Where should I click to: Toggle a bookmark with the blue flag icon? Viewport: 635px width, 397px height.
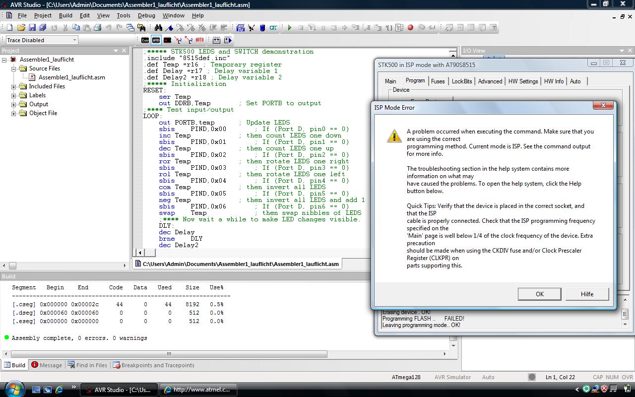click(169, 28)
